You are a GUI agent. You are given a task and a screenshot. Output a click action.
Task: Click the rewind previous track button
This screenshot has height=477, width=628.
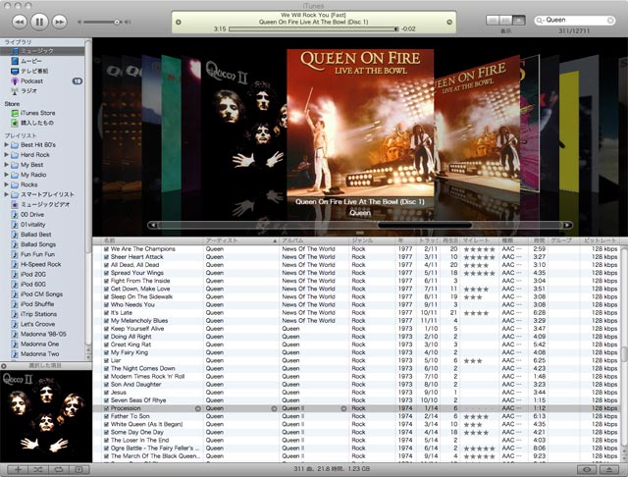pyautogui.click(x=20, y=22)
